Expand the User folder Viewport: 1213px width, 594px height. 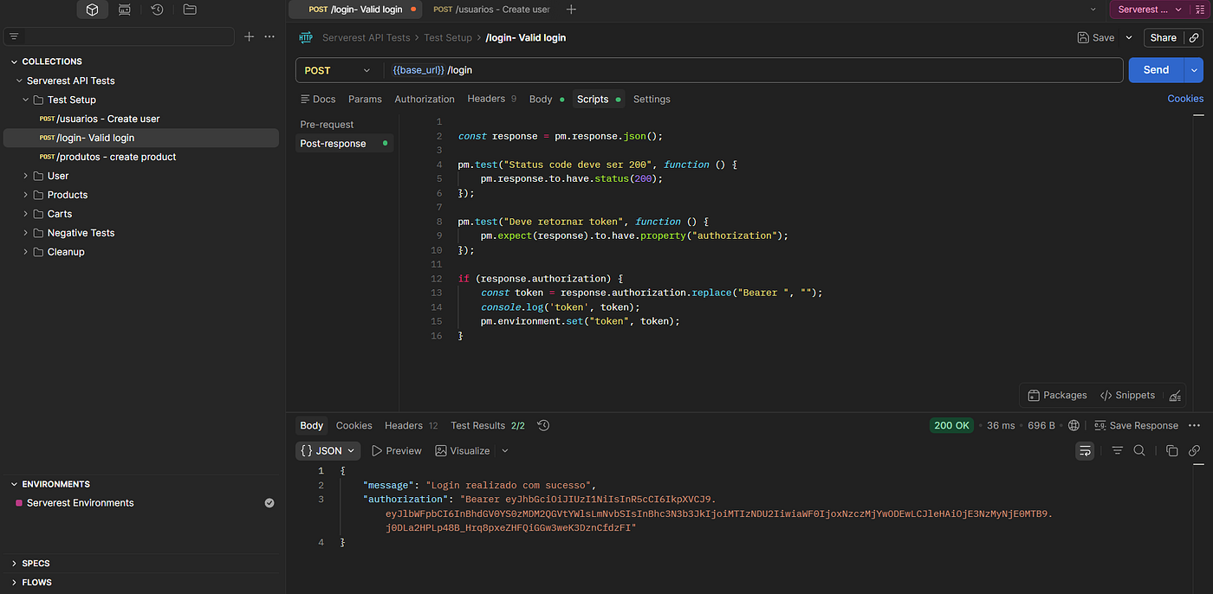pos(26,176)
